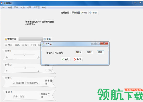Click the 编辑颜色 button
This screenshot has height=102, width=143.
click(32, 83)
